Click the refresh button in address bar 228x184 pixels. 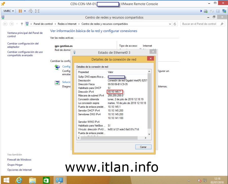pos(175,24)
